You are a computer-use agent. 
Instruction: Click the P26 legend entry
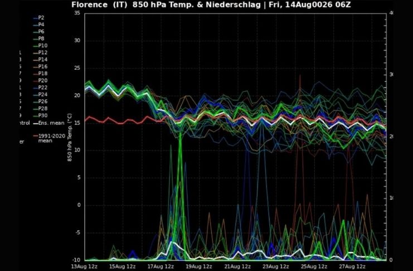40,101
